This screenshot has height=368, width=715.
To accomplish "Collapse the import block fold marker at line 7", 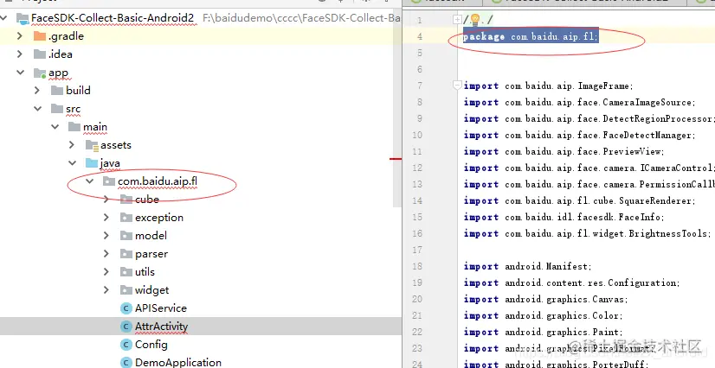I will tap(457, 85).
